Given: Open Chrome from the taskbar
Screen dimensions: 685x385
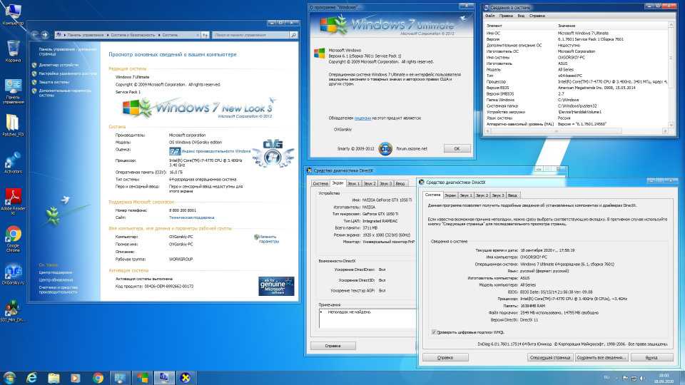Looking at the screenshot, I should click(98, 378).
